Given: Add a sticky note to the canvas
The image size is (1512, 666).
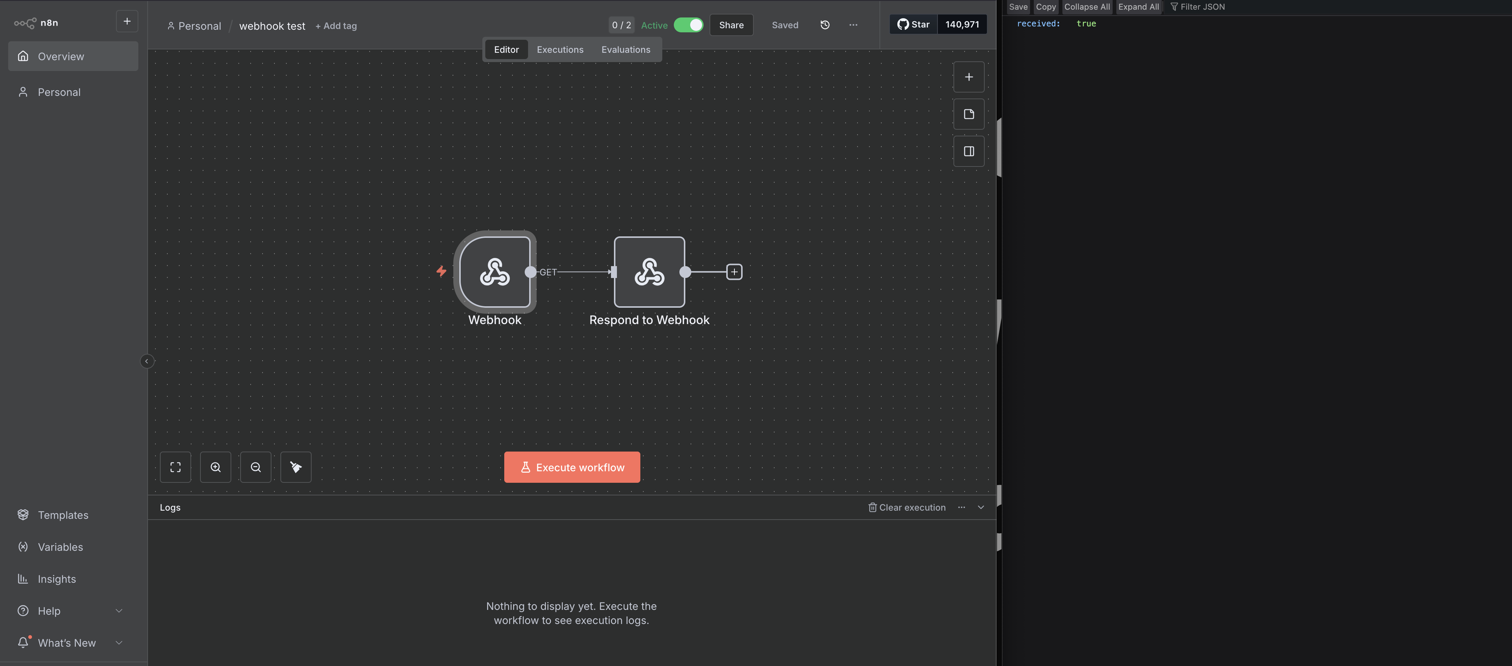Looking at the screenshot, I should coord(968,114).
